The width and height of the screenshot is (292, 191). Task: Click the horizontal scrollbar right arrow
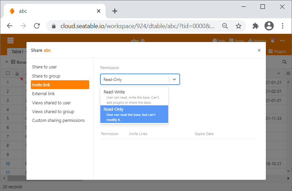point(288,178)
